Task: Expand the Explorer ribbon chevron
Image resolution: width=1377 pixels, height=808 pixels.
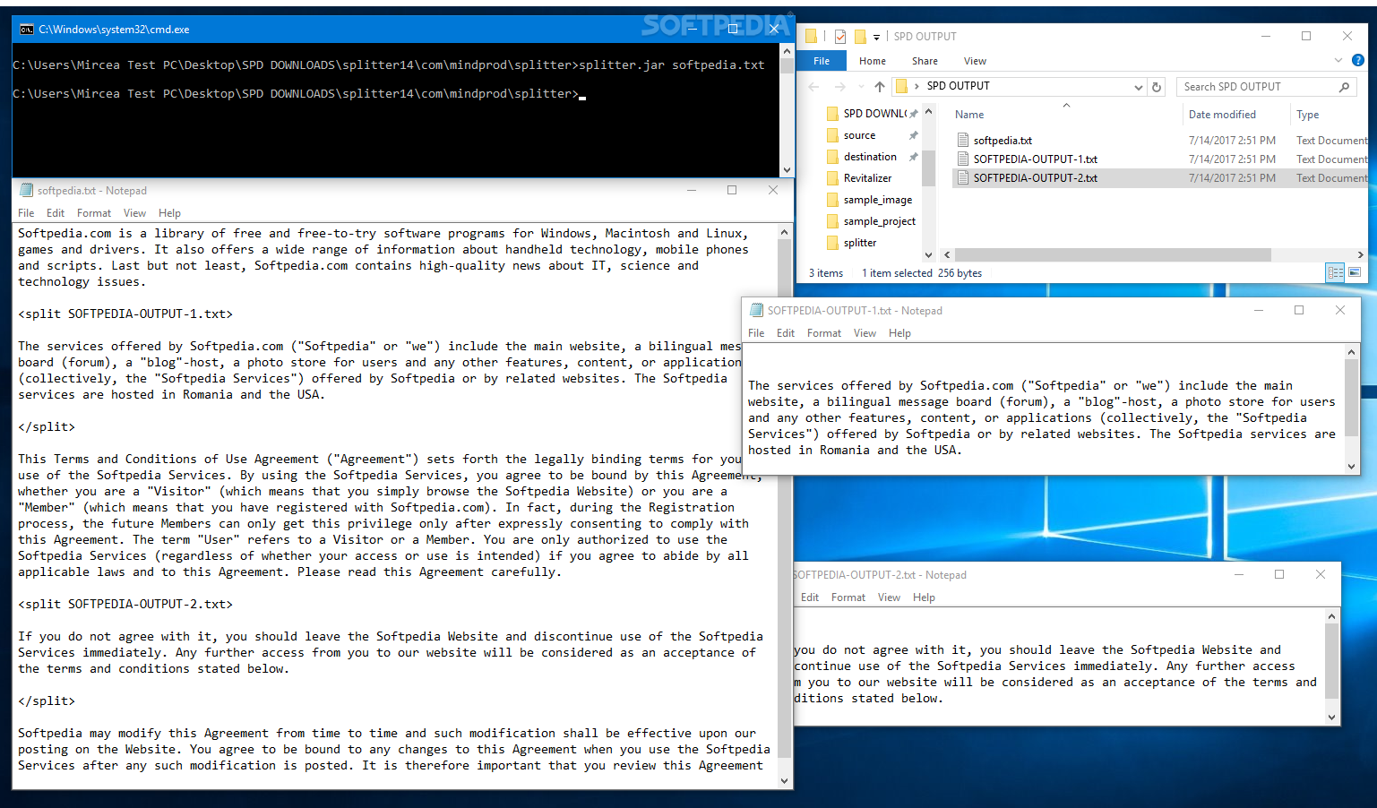Action: pos(1338,61)
